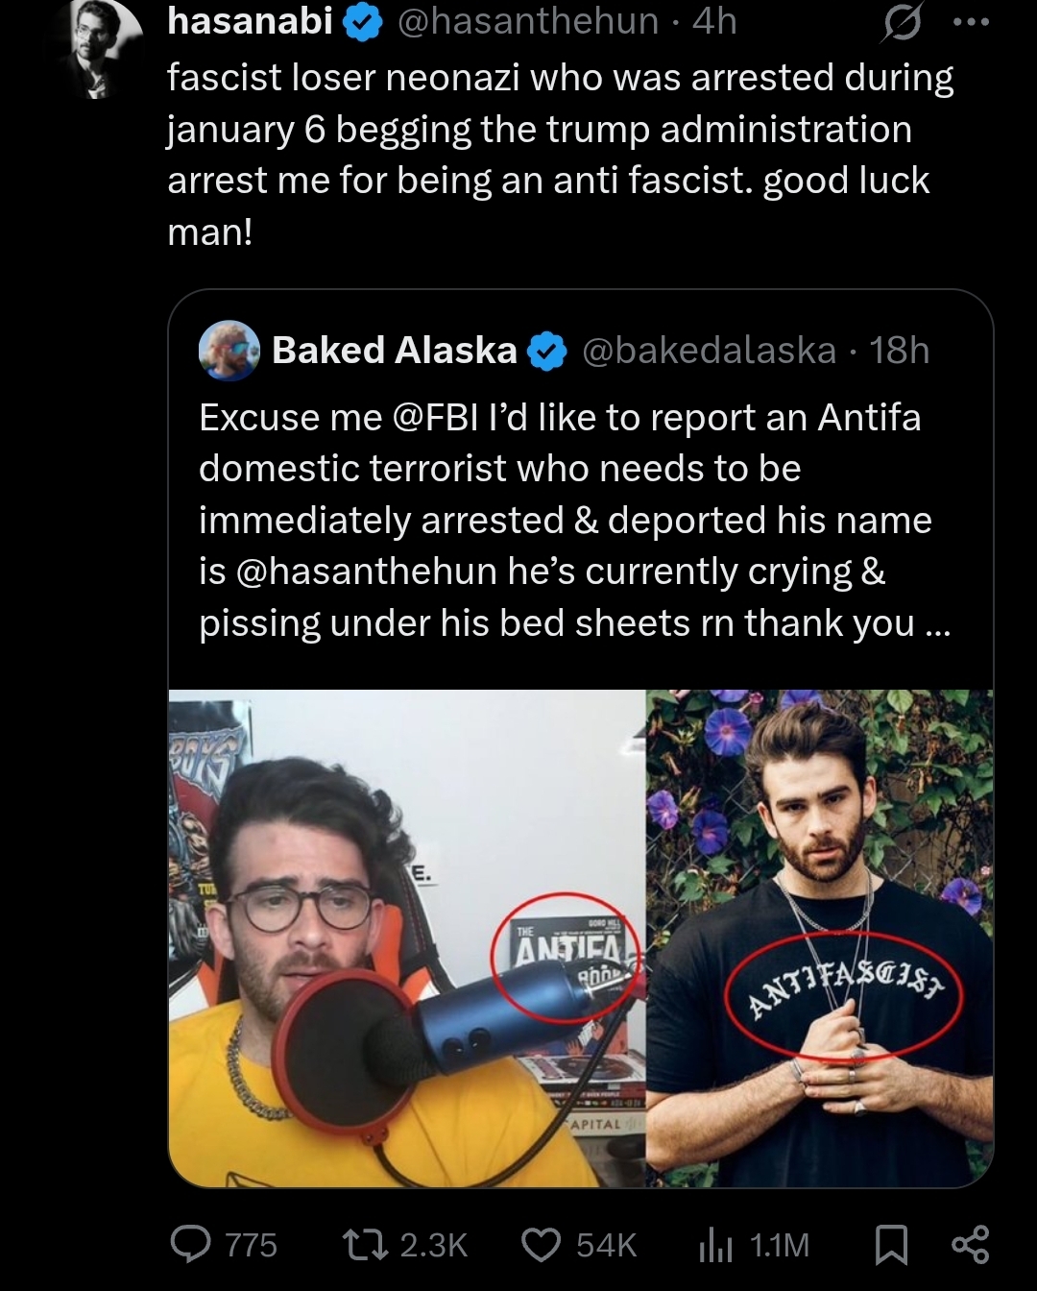Open the left stream screenshot image

[x=407, y=938]
